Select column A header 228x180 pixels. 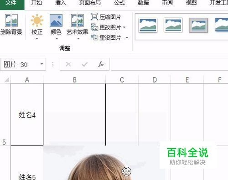(27, 80)
